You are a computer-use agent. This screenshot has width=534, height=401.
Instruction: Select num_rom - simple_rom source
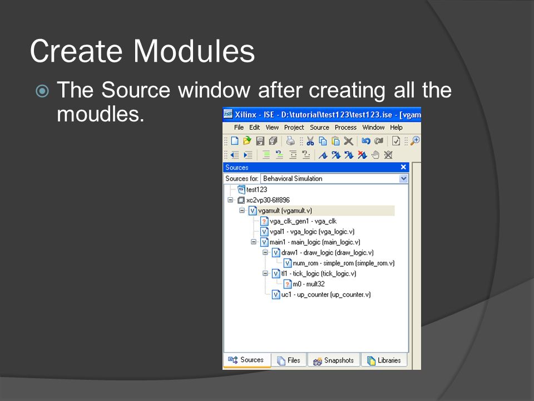click(339, 263)
